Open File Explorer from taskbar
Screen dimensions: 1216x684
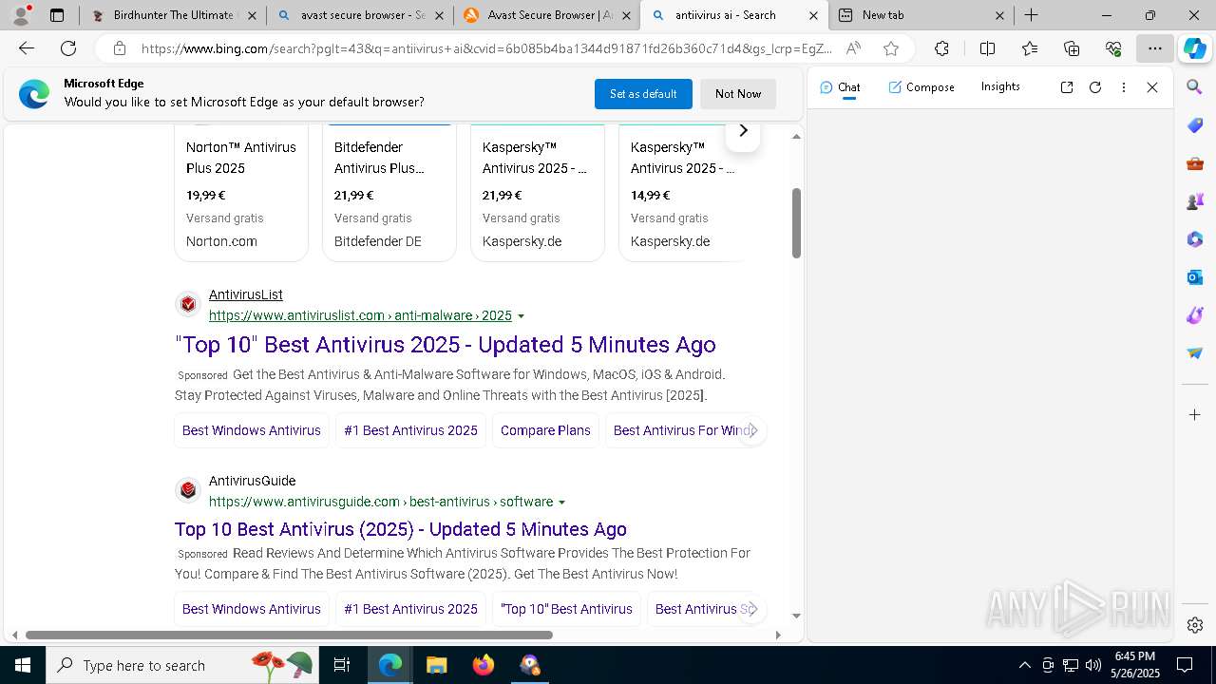(436, 665)
